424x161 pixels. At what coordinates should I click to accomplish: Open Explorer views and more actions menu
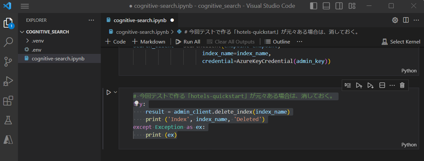click(x=91, y=20)
